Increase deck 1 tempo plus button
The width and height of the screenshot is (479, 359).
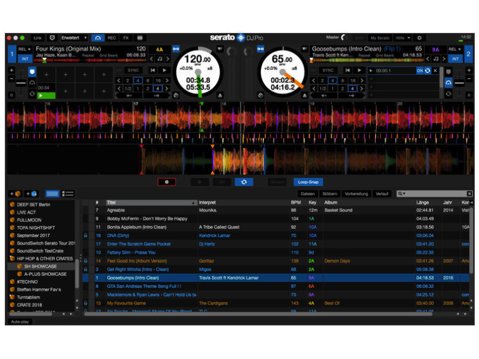pyautogui.click(x=11, y=70)
